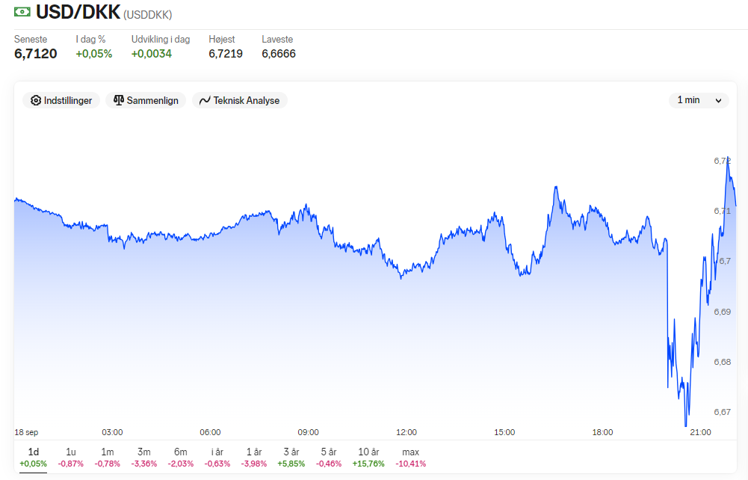Screen dimensions: 748x480
Task: Select the 1m period tab
Action: pos(108,457)
